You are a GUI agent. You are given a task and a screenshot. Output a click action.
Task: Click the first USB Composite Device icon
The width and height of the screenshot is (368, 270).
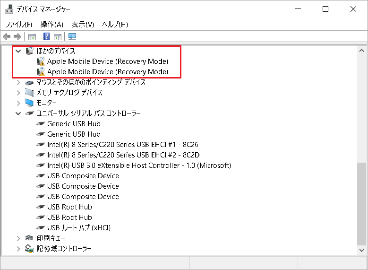[40, 175]
